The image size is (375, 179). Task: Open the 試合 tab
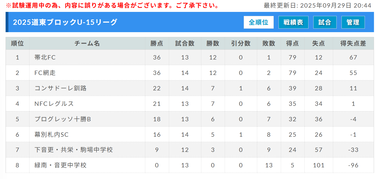point(325,22)
